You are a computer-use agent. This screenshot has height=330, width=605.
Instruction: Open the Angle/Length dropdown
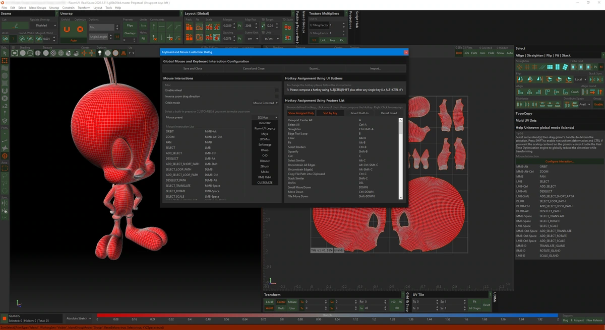pyautogui.click(x=99, y=37)
